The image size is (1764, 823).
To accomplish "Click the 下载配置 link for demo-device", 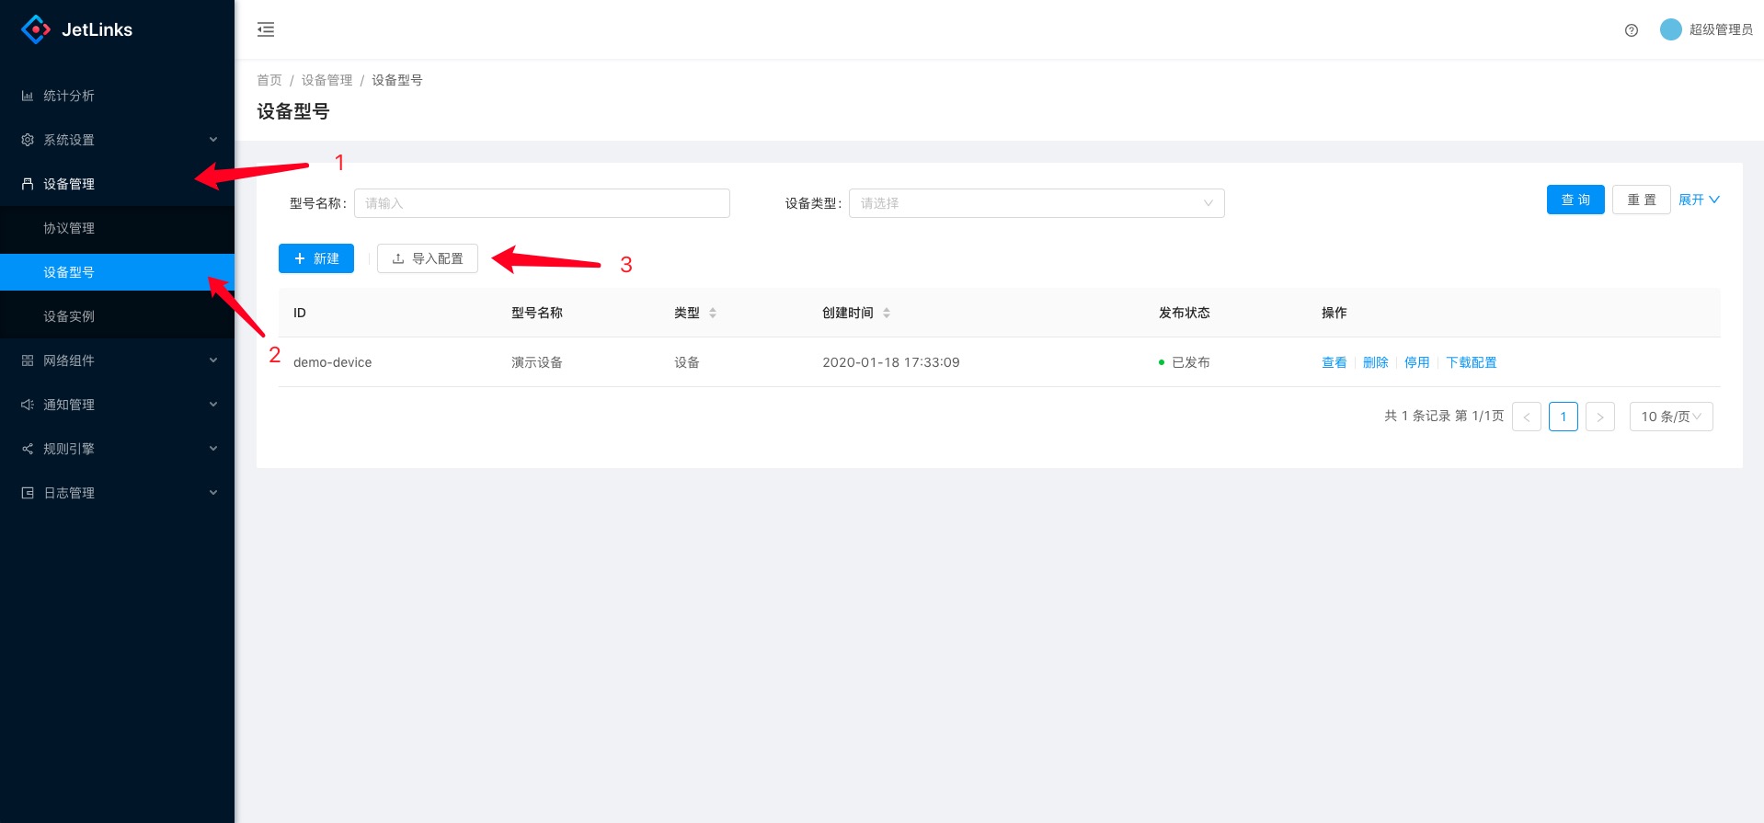I will coord(1471,362).
